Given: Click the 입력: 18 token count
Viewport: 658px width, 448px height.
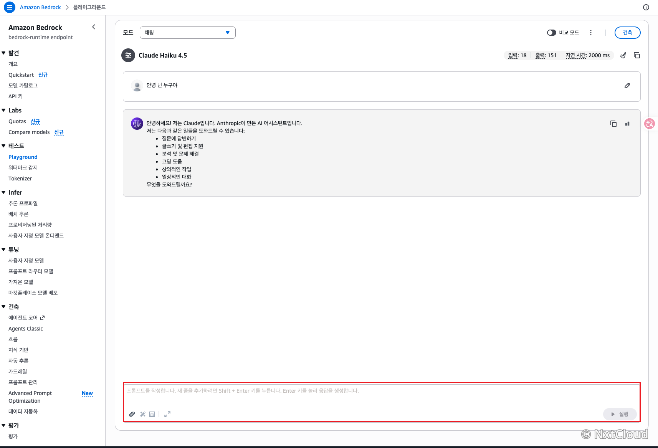Looking at the screenshot, I should click(517, 55).
